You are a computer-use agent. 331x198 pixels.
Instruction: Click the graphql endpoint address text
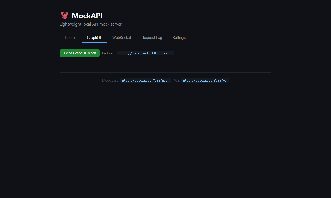(145, 53)
